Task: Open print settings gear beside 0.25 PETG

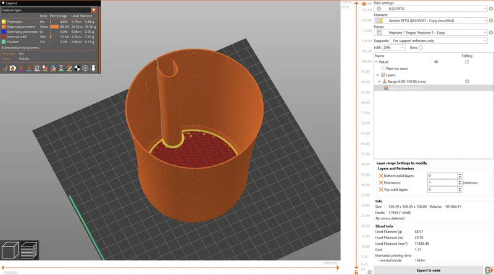Action: pos(490,9)
